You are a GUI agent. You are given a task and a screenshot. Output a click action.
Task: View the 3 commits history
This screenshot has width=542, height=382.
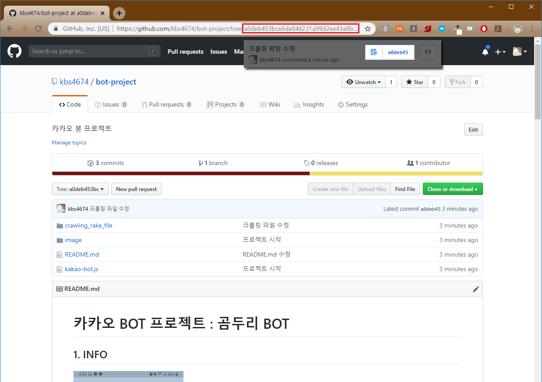coord(106,163)
